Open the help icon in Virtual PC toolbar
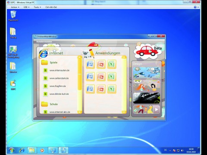Screen dimensions: 207x155 pos(195,7)
